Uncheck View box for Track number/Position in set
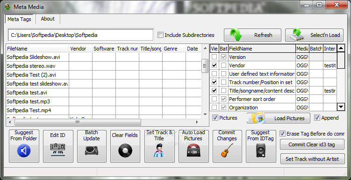 click(x=214, y=82)
